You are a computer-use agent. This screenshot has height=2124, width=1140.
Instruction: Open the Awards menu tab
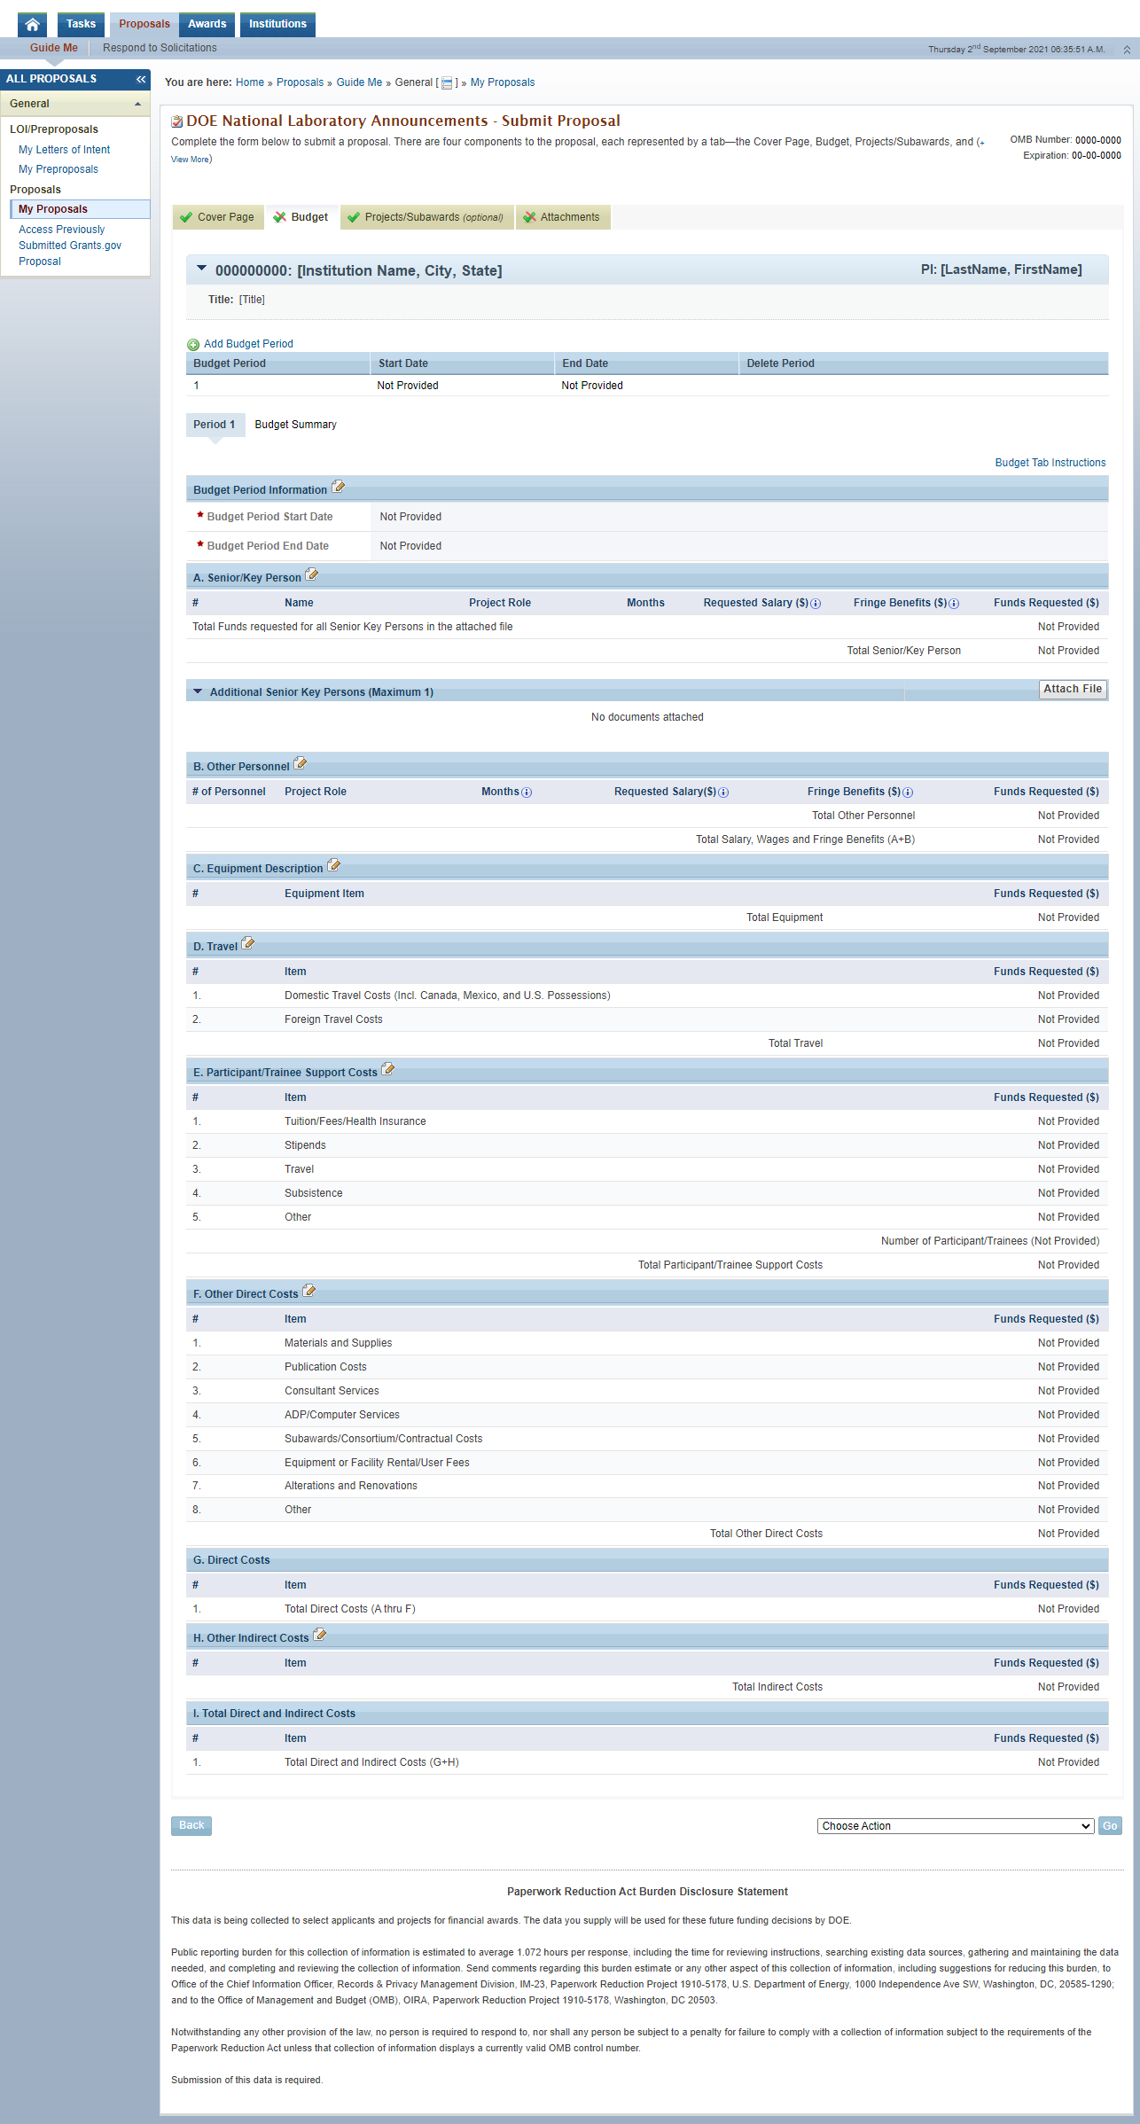coord(207,24)
